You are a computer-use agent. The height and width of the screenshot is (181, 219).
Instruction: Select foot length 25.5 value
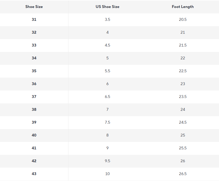183,148
